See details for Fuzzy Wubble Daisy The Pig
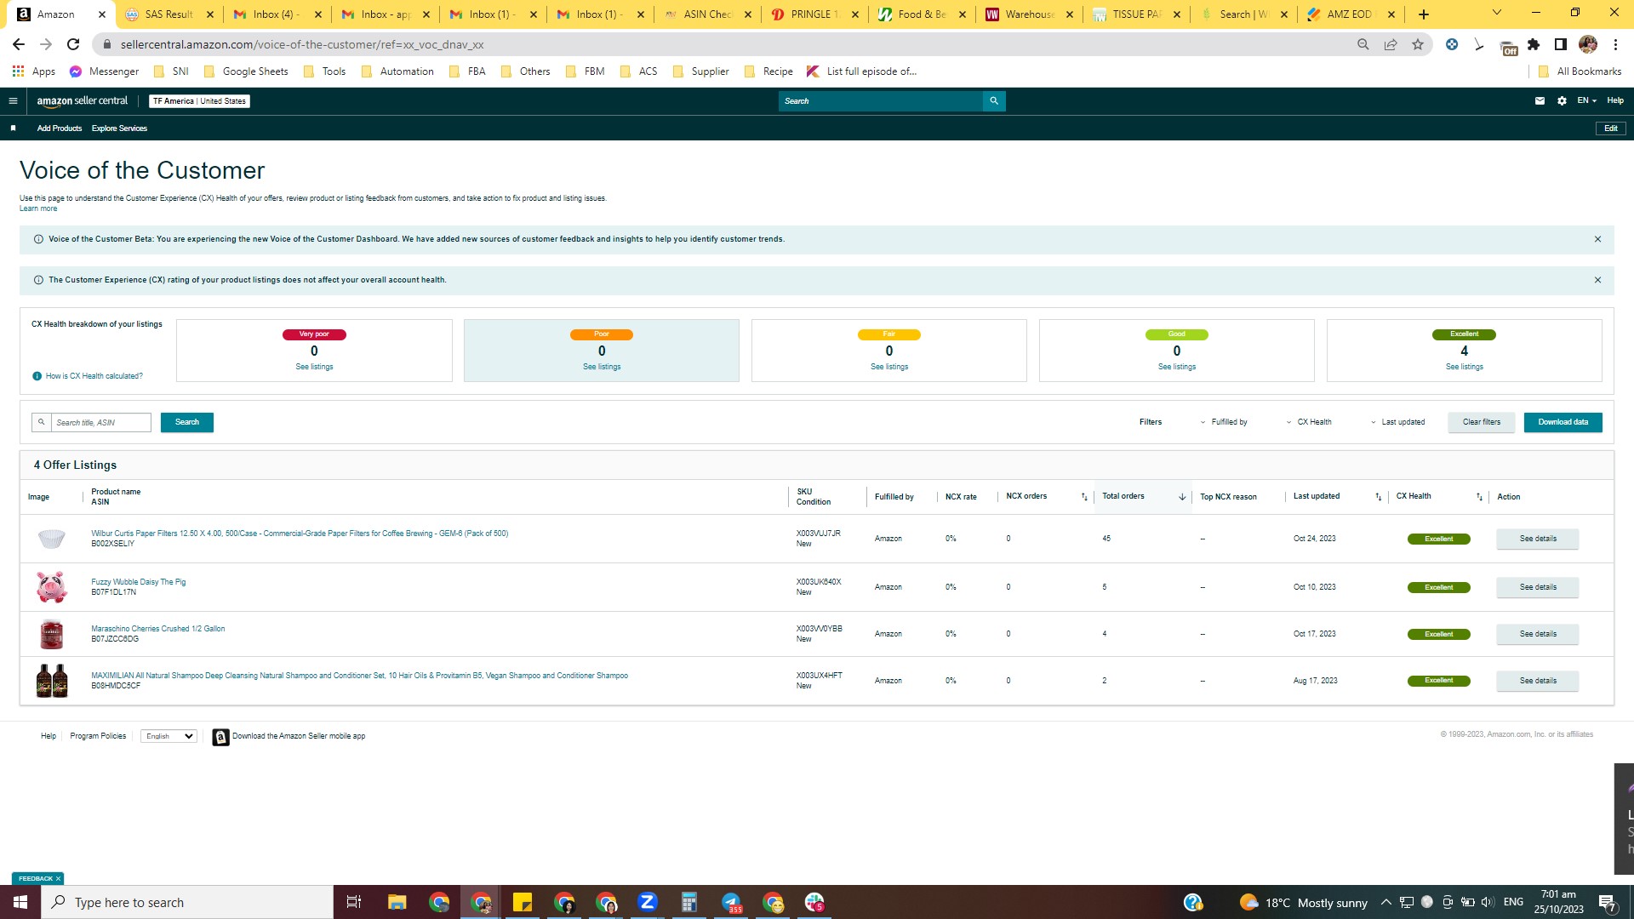The width and height of the screenshot is (1634, 919). [x=1538, y=587]
